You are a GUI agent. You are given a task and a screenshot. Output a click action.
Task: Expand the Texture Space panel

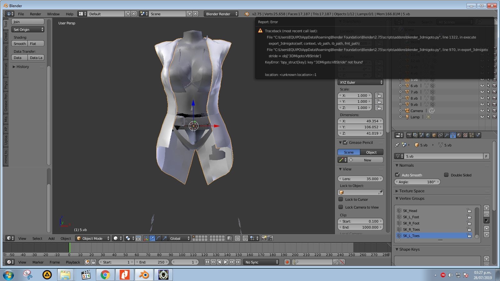point(410,191)
